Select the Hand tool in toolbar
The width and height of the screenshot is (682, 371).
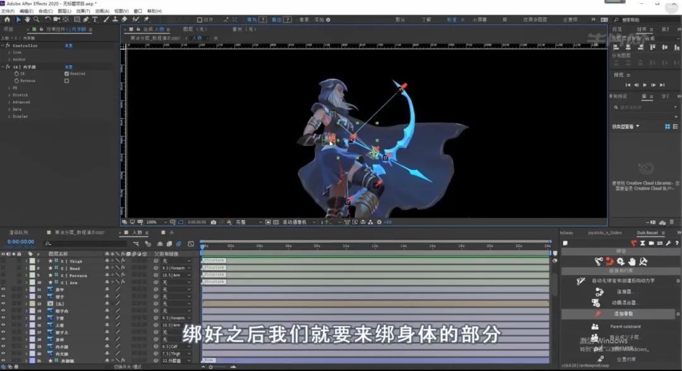coord(27,20)
